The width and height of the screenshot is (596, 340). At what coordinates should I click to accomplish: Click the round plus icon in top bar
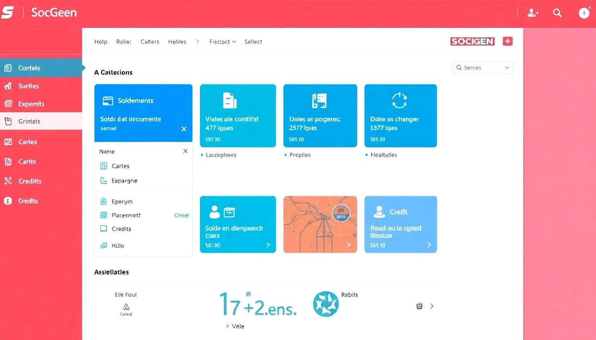point(584,13)
